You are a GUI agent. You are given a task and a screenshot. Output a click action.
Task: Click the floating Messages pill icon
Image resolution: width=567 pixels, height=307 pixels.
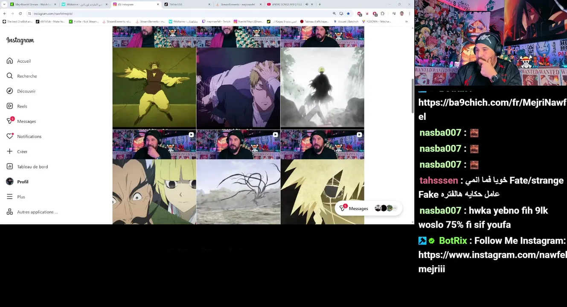click(x=343, y=208)
